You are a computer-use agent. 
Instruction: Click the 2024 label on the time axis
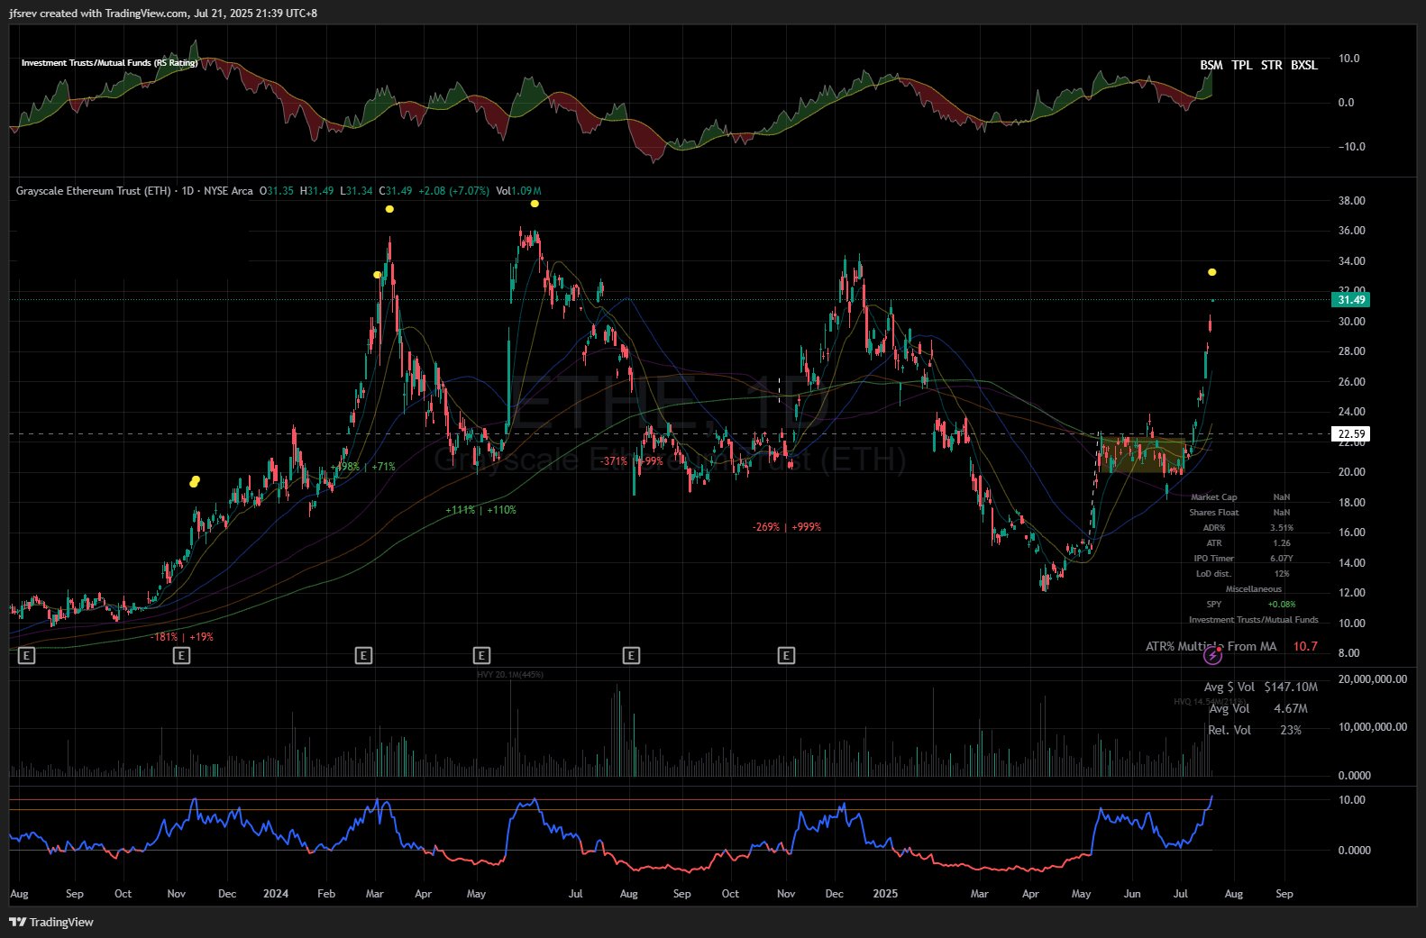(x=276, y=894)
